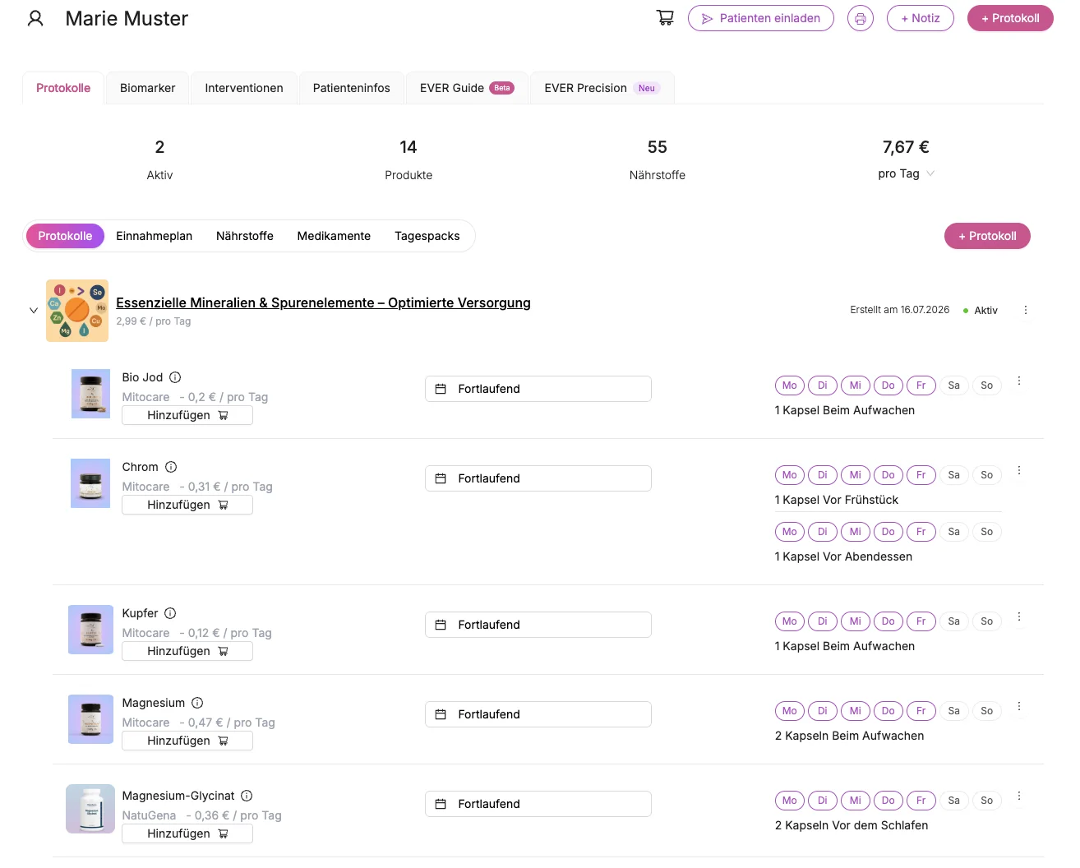The height and width of the screenshot is (868, 1080).
Task: Open info icon next to Chrom
Action: [x=171, y=467]
